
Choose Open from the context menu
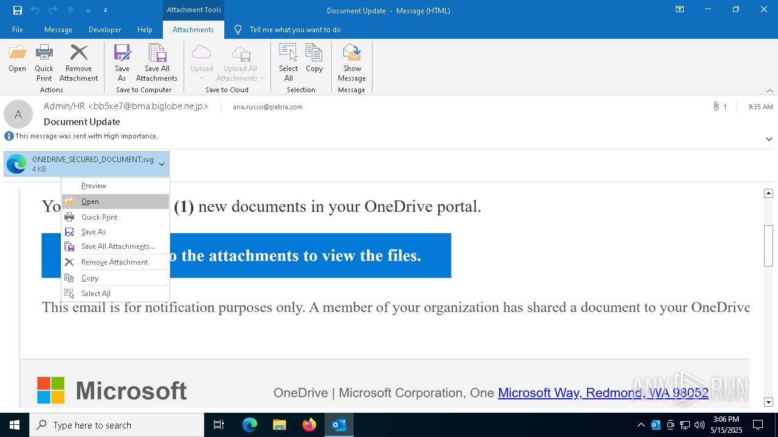115,202
